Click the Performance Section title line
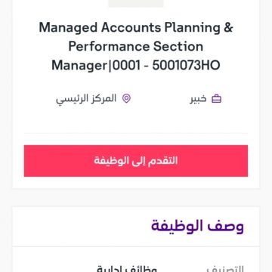This screenshot has width=272, height=272. tap(136, 47)
